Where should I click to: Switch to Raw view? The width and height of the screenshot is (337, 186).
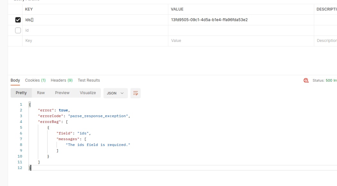(x=41, y=93)
